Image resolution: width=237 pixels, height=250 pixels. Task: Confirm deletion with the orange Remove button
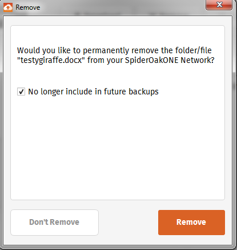coord(191,223)
